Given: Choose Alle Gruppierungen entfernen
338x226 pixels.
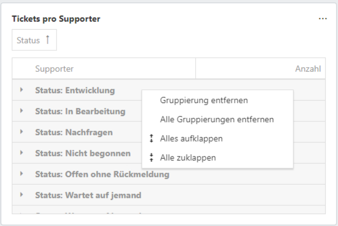Looking at the screenshot, I should pyautogui.click(x=217, y=120).
